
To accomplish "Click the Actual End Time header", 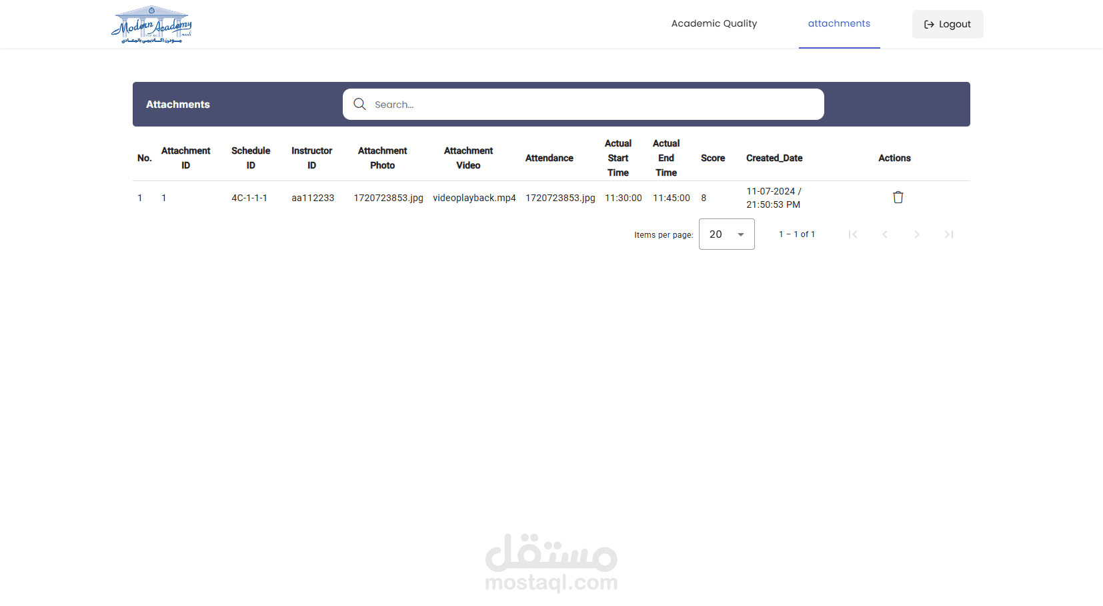I will (x=666, y=158).
